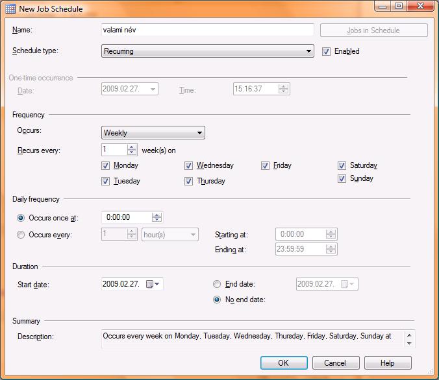Uncheck the Wednesday checkbox

[188, 165]
